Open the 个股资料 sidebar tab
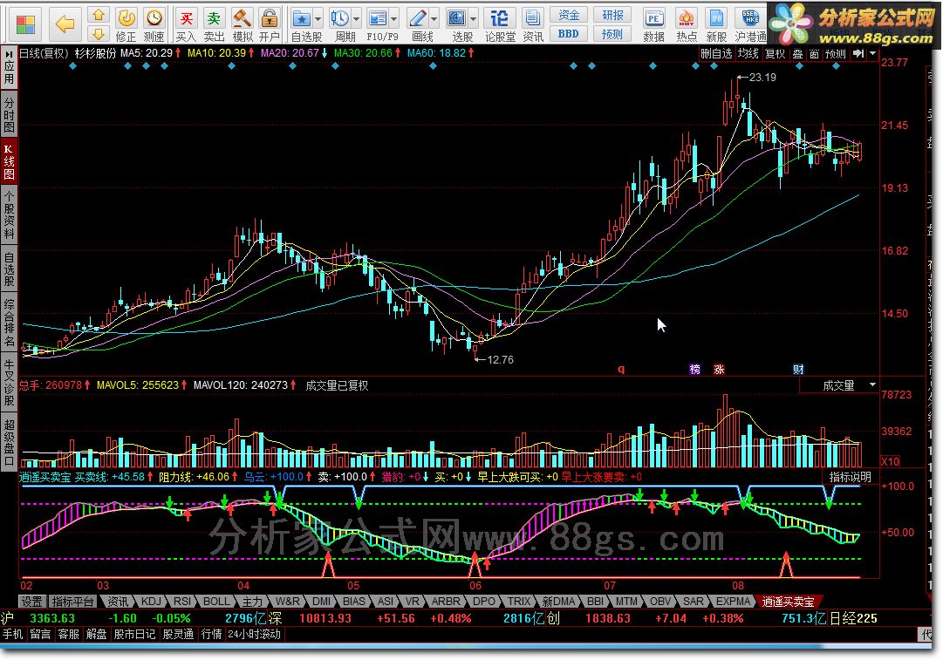 point(9,215)
